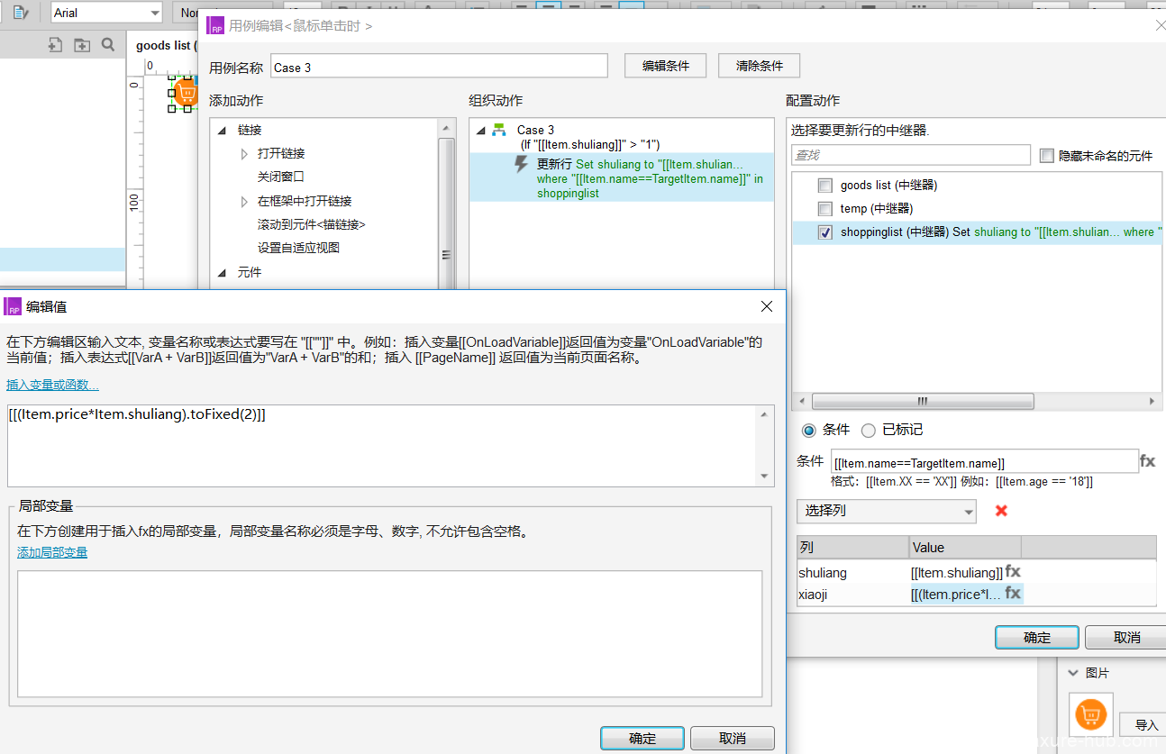Click 取消 in the 编辑值 dialog

click(x=733, y=738)
